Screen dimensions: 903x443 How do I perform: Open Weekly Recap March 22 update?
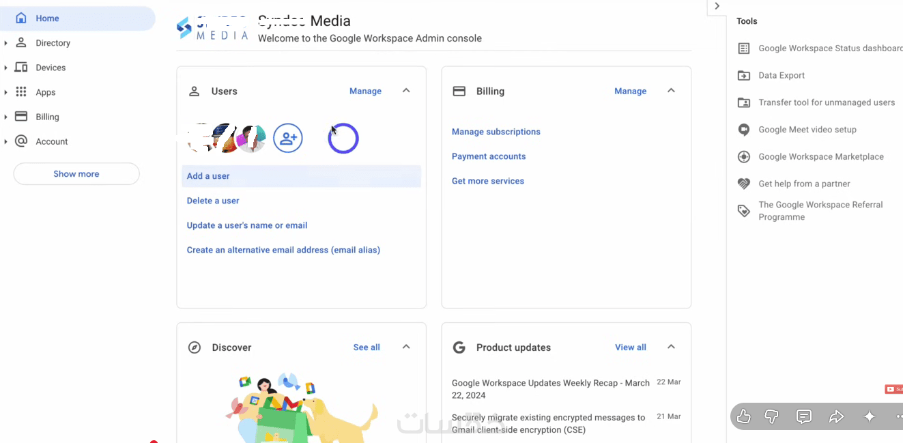(551, 389)
